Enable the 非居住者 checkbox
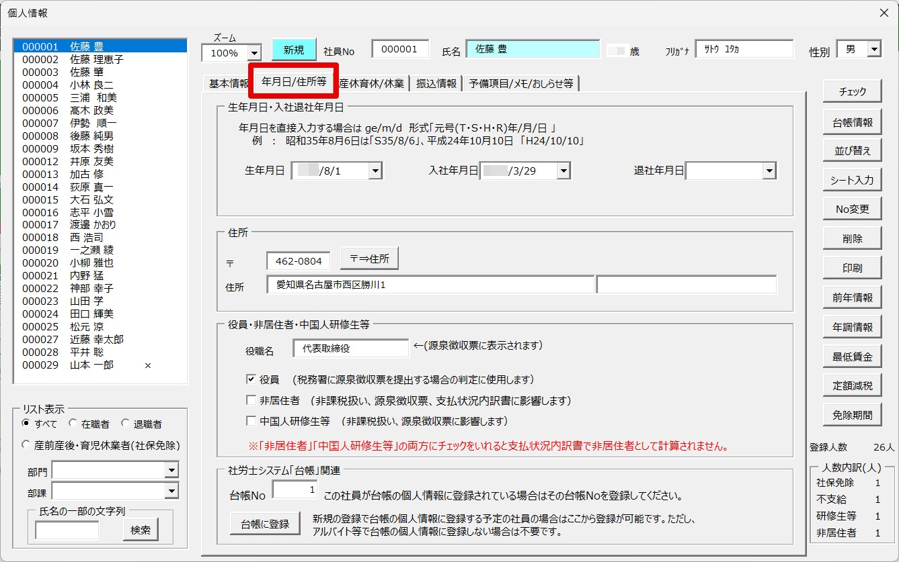This screenshot has height=562, width=899. click(251, 401)
